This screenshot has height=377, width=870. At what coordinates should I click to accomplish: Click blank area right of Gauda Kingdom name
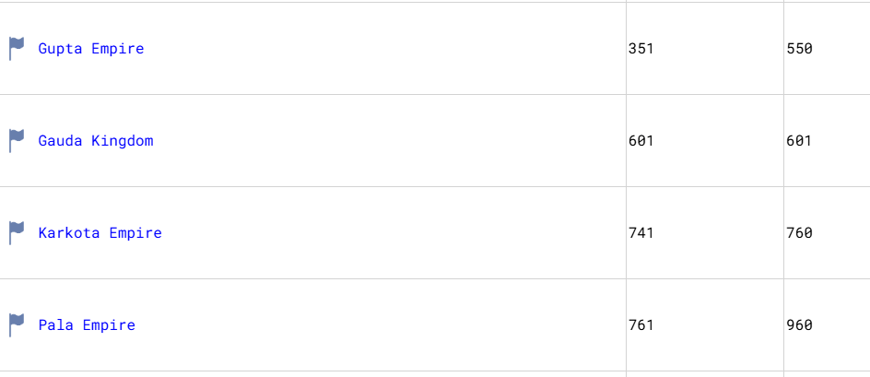coord(387,141)
